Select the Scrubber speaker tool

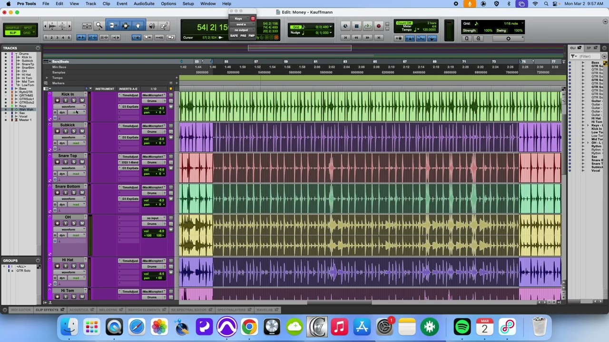(152, 26)
